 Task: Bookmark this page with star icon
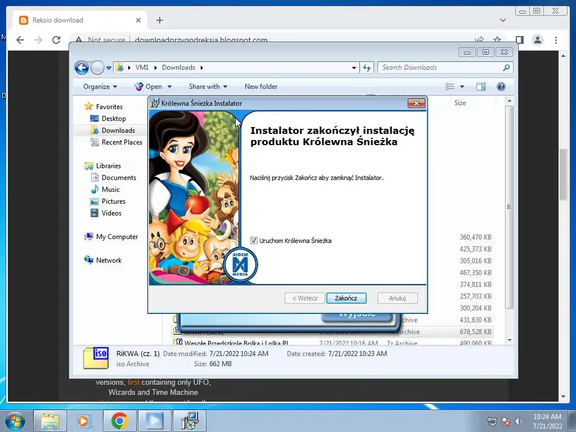point(497,40)
